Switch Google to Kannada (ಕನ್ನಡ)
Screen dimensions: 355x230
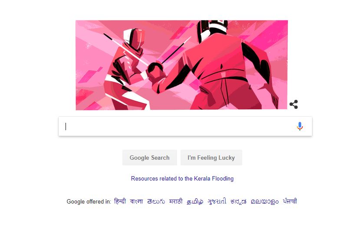pos(238,201)
